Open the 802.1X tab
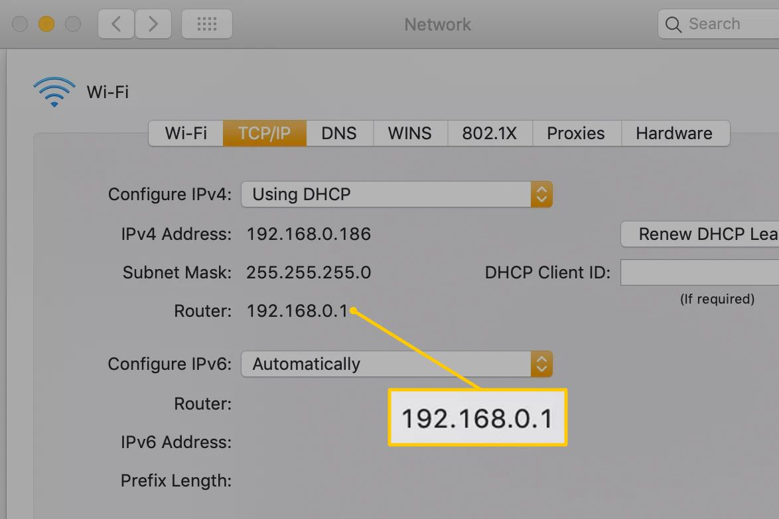779x519 pixels. 489,133
